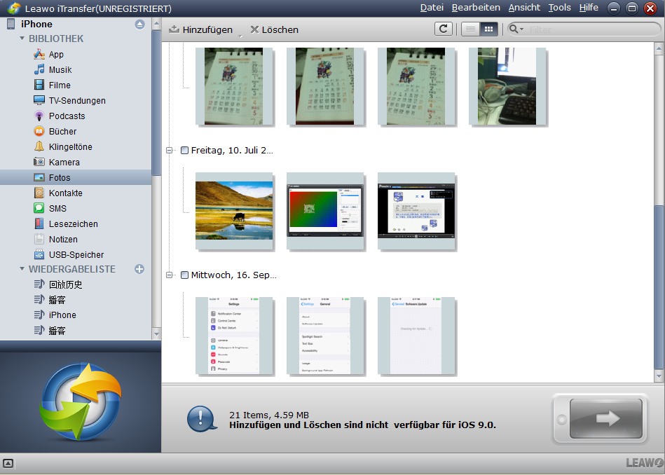Viewport: 665px width, 475px height.
Task: Switch to thumbnail grid view
Action: pos(488,29)
